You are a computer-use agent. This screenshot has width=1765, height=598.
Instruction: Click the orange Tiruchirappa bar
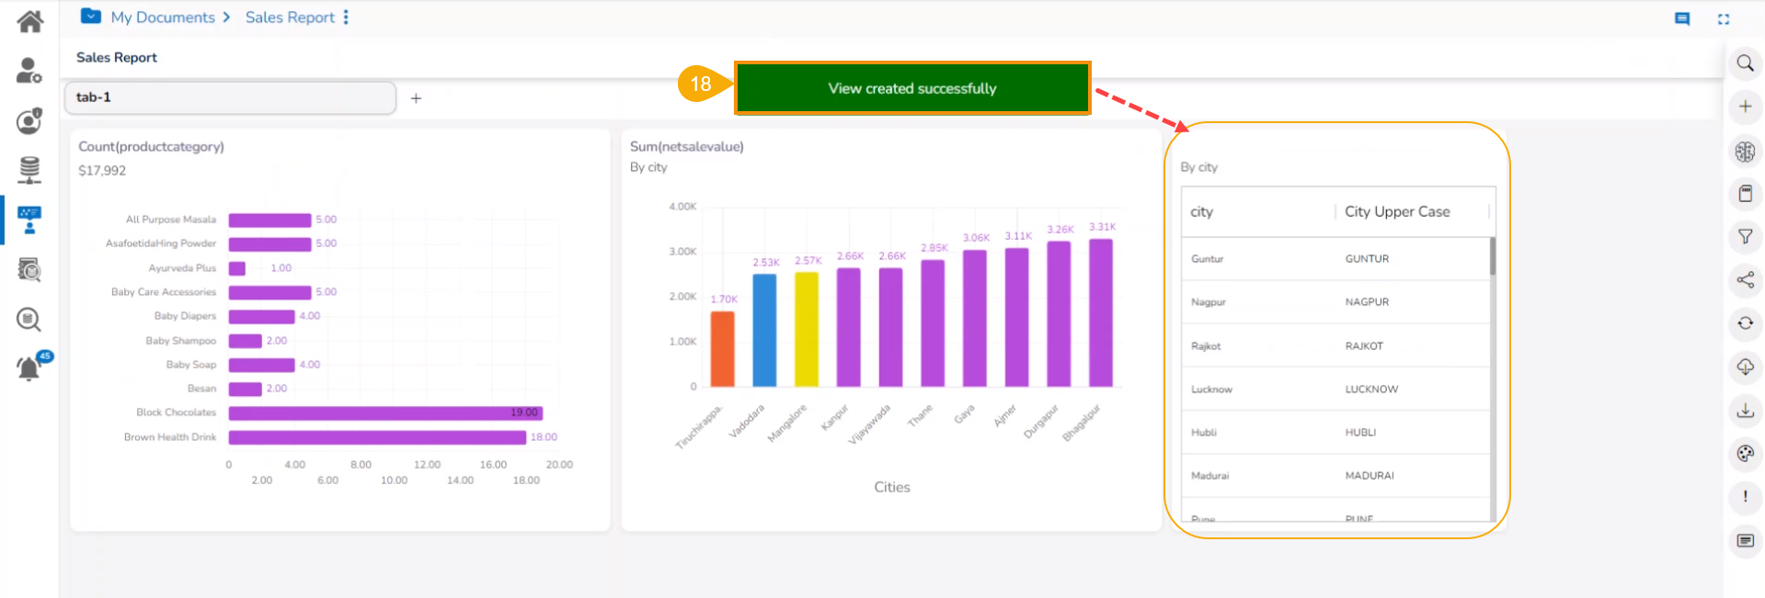coord(723,349)
